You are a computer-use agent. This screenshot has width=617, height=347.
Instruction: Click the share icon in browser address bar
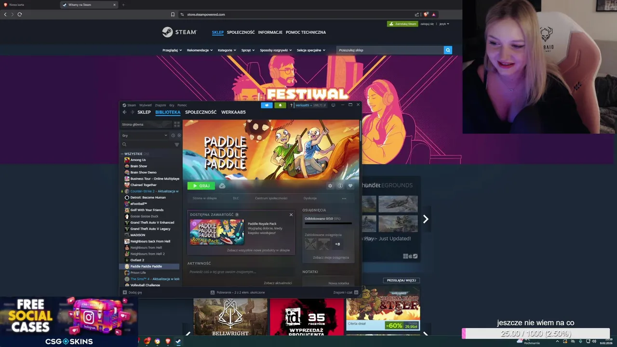pos(417,14)
